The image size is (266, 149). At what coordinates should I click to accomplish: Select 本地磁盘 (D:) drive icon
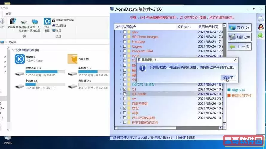19,74
